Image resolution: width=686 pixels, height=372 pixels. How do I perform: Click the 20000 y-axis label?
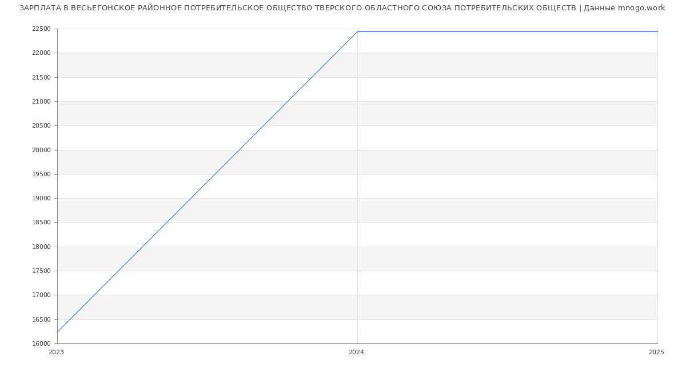42,150
